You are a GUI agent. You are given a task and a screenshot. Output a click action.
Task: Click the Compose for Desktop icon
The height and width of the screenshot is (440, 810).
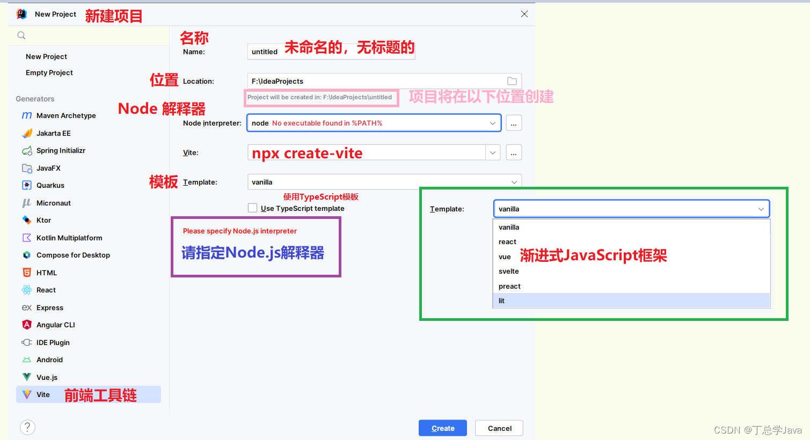pyautogui.click(x=27, y=255)
